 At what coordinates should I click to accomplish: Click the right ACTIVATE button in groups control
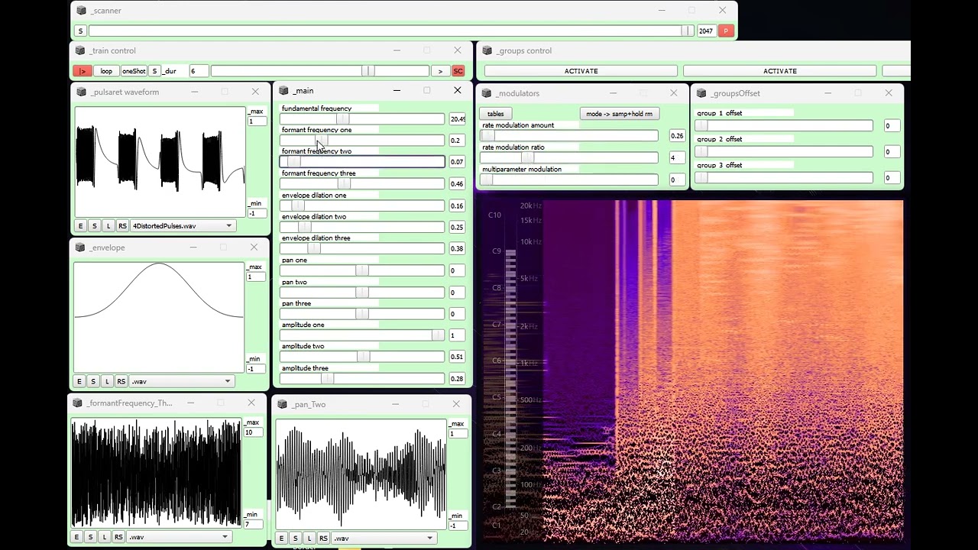[x=779, y=71]
